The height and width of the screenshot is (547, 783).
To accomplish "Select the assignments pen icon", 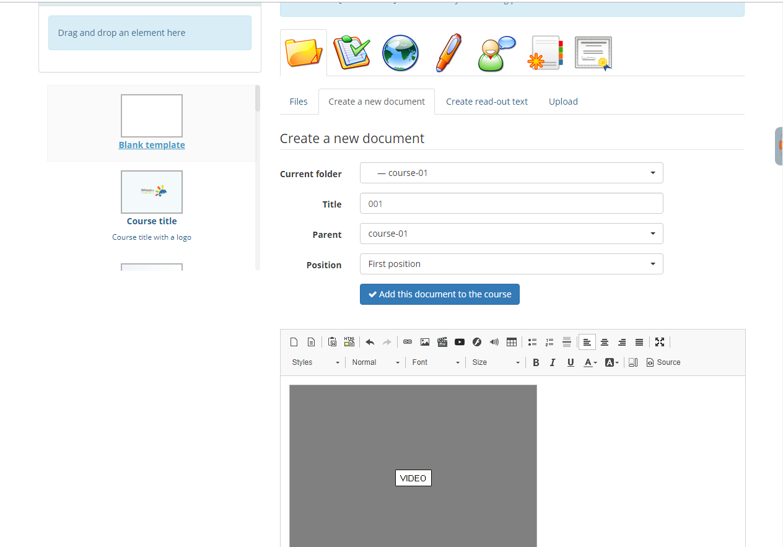I will tap(448, 53).
